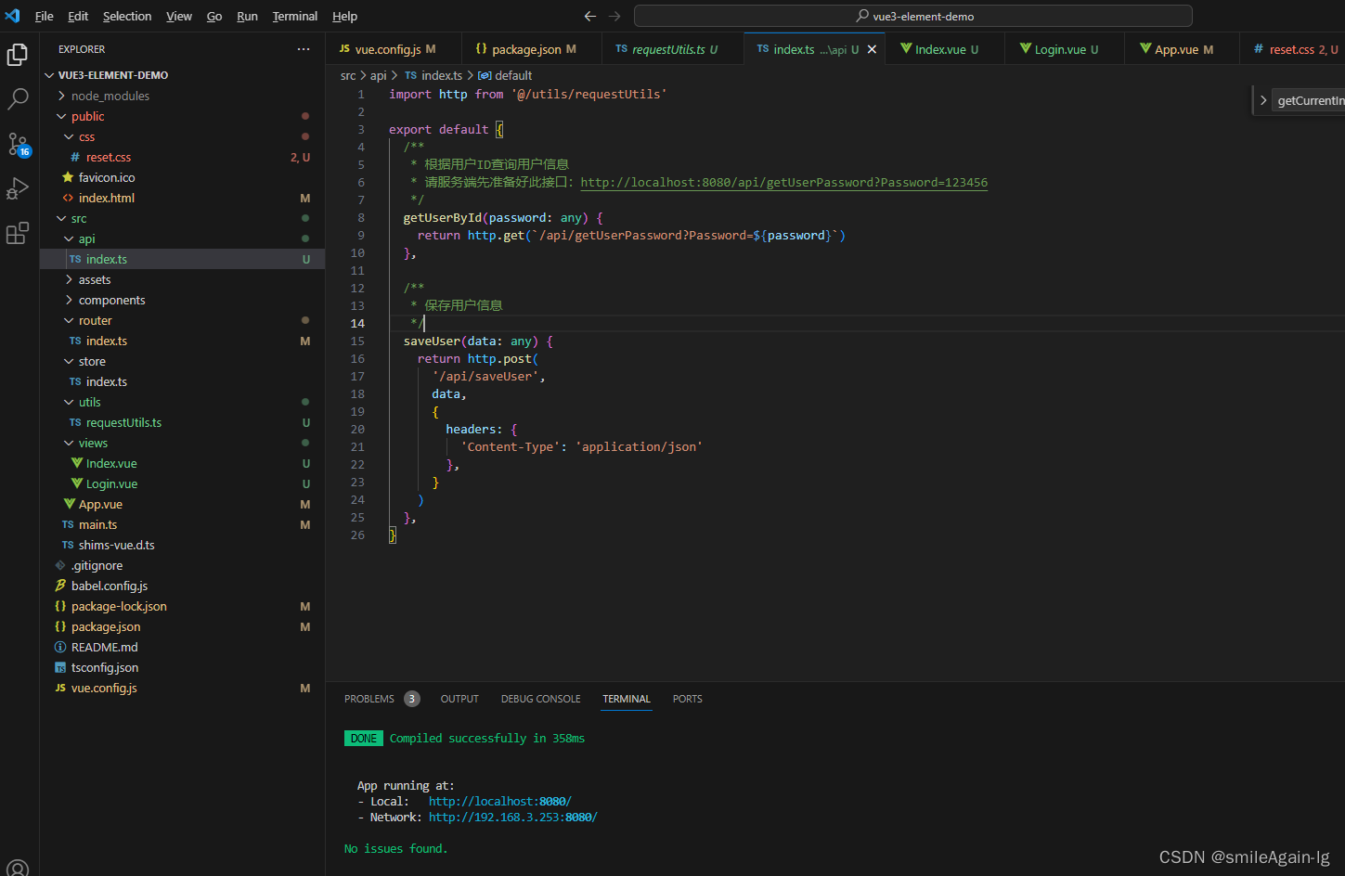
Task: Click the HTML icon beside index.html
Action: (68, 198)
